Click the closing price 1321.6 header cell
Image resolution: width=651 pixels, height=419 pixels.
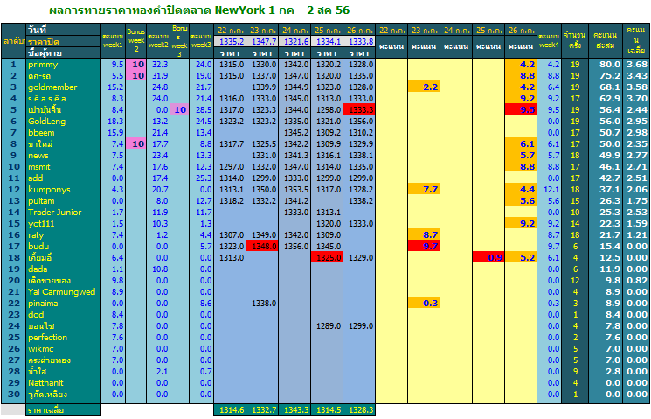[295, 42]
